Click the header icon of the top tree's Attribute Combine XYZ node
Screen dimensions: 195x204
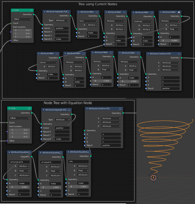click(x=179, y=54)
